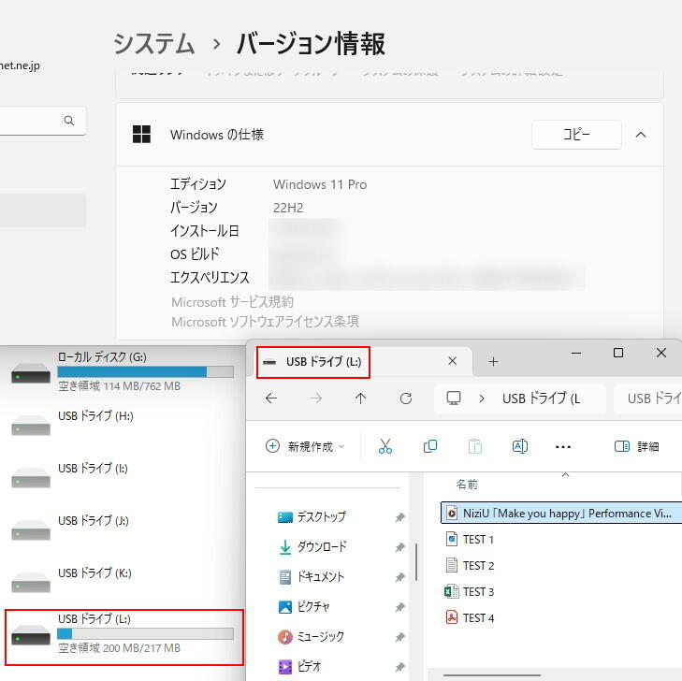Go up one folder with Up arrow
Image resolution: width=682 pixels, height=681 pixels.
pos(361,398)
